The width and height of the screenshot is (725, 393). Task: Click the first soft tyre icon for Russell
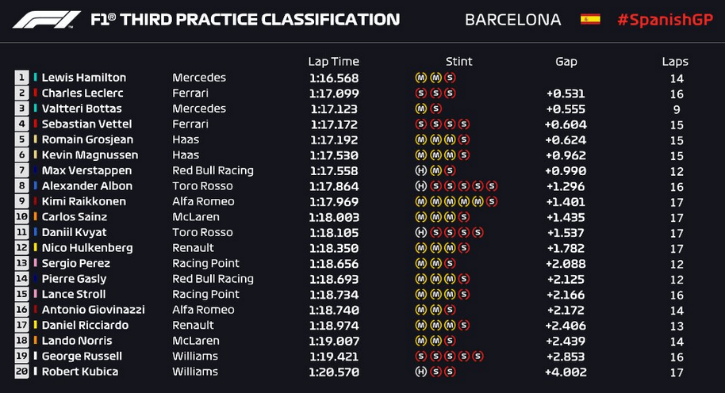pyautogui.click(x=420, y=356)
